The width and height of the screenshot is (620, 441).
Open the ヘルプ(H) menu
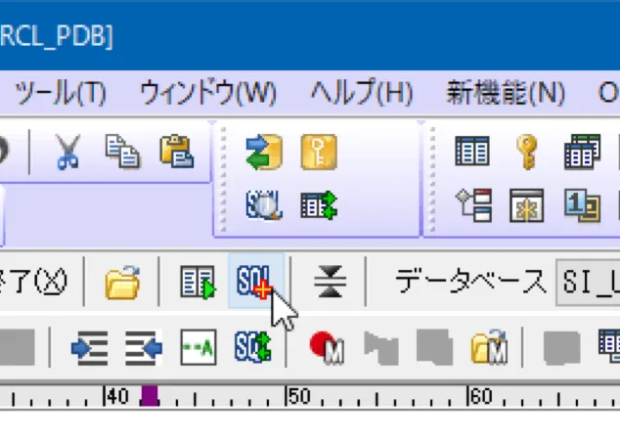point(362,93)
